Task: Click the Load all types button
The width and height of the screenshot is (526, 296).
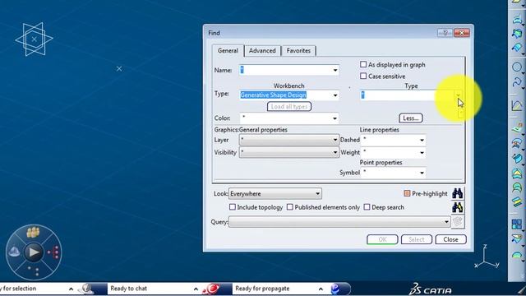Action: tap(289, 106)
